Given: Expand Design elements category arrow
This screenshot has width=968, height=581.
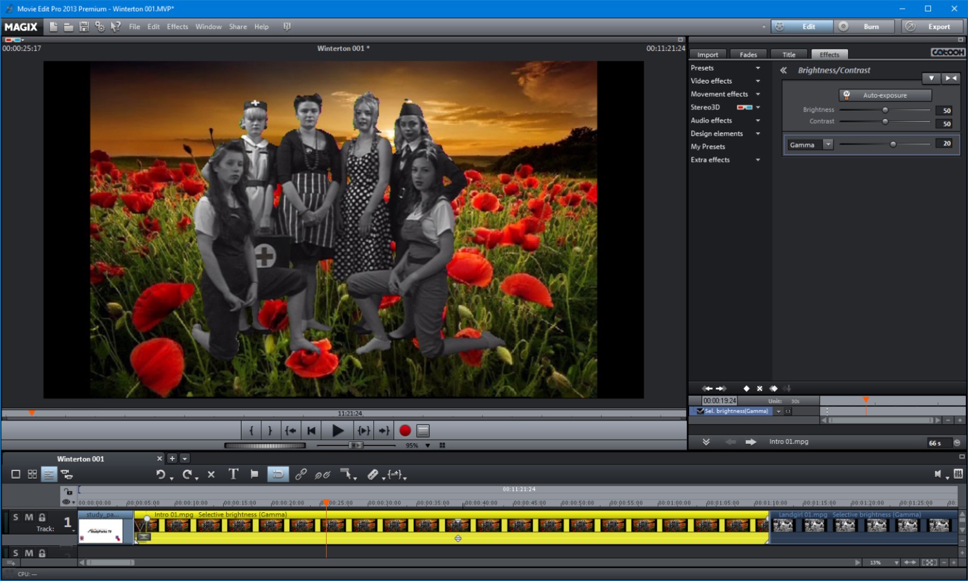Looking at the screenshot, I should [x=758, y=133].
